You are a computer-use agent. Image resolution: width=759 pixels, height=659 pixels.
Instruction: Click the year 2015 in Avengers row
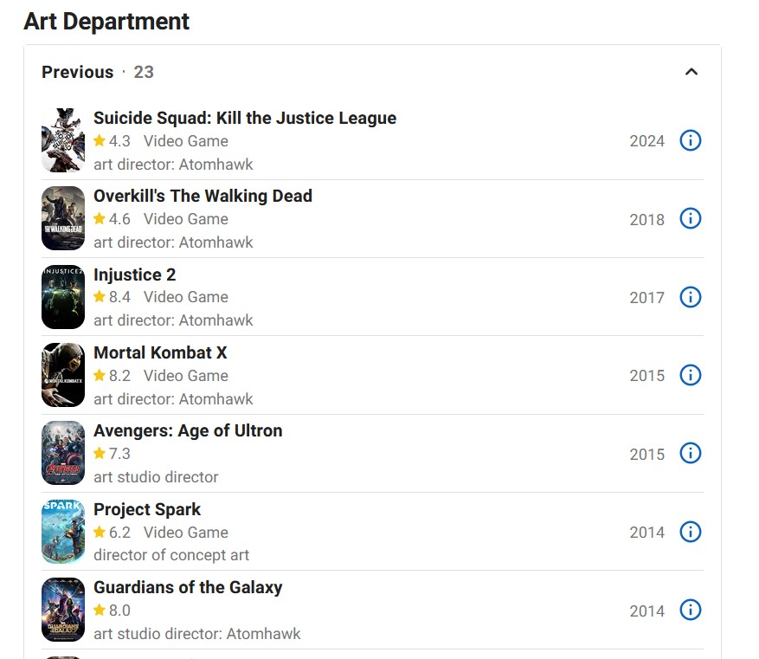pos(646,454)
